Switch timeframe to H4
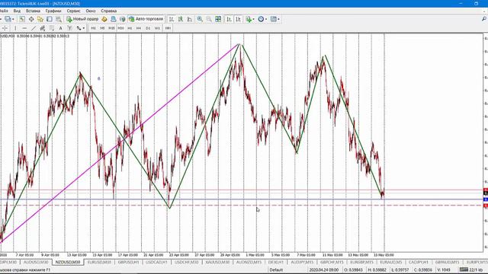The height and width of the screenshot is (274, 488). 139,28
